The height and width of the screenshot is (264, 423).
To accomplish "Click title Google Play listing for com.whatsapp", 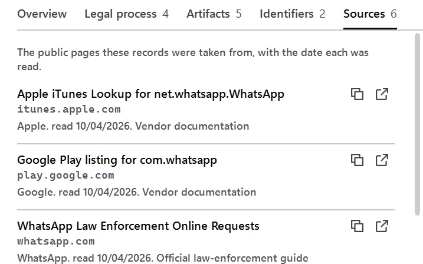I will [117, 160].
